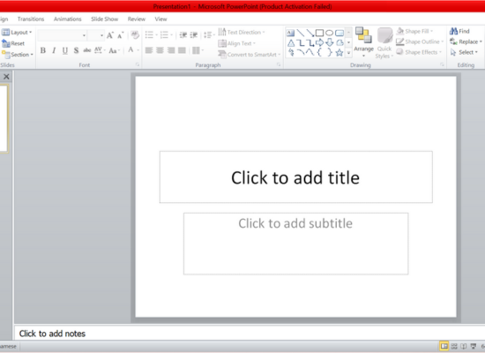Open the Transitions tab
The width and height of the screenshot is (485, 353).
(x=31, y=19)
